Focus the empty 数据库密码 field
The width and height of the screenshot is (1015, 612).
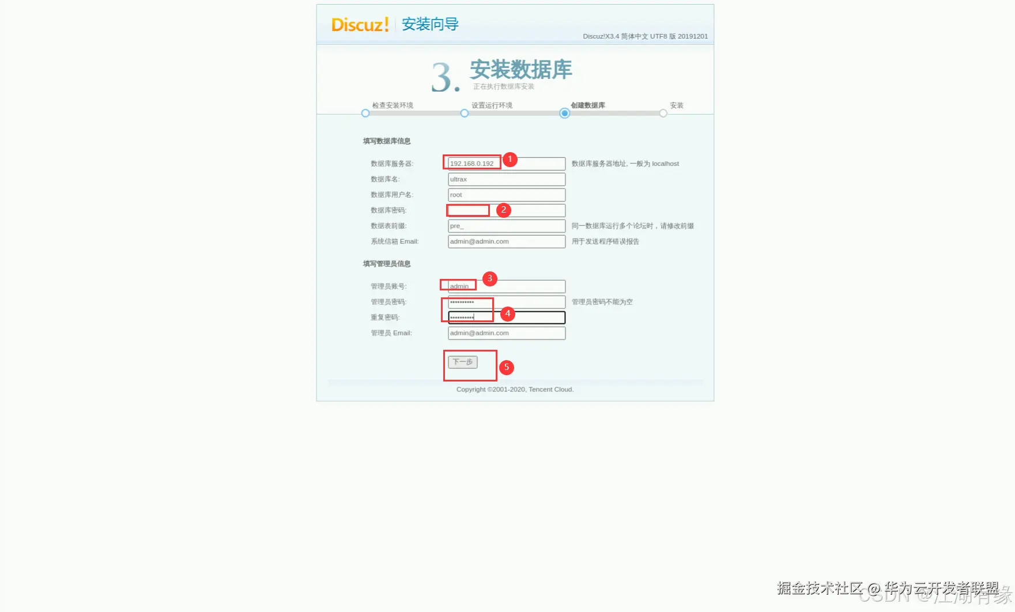tap(506, 210)
